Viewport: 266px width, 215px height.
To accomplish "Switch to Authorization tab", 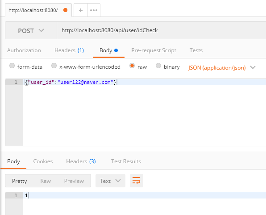I will pyautogui.click(x=24, y=50).
